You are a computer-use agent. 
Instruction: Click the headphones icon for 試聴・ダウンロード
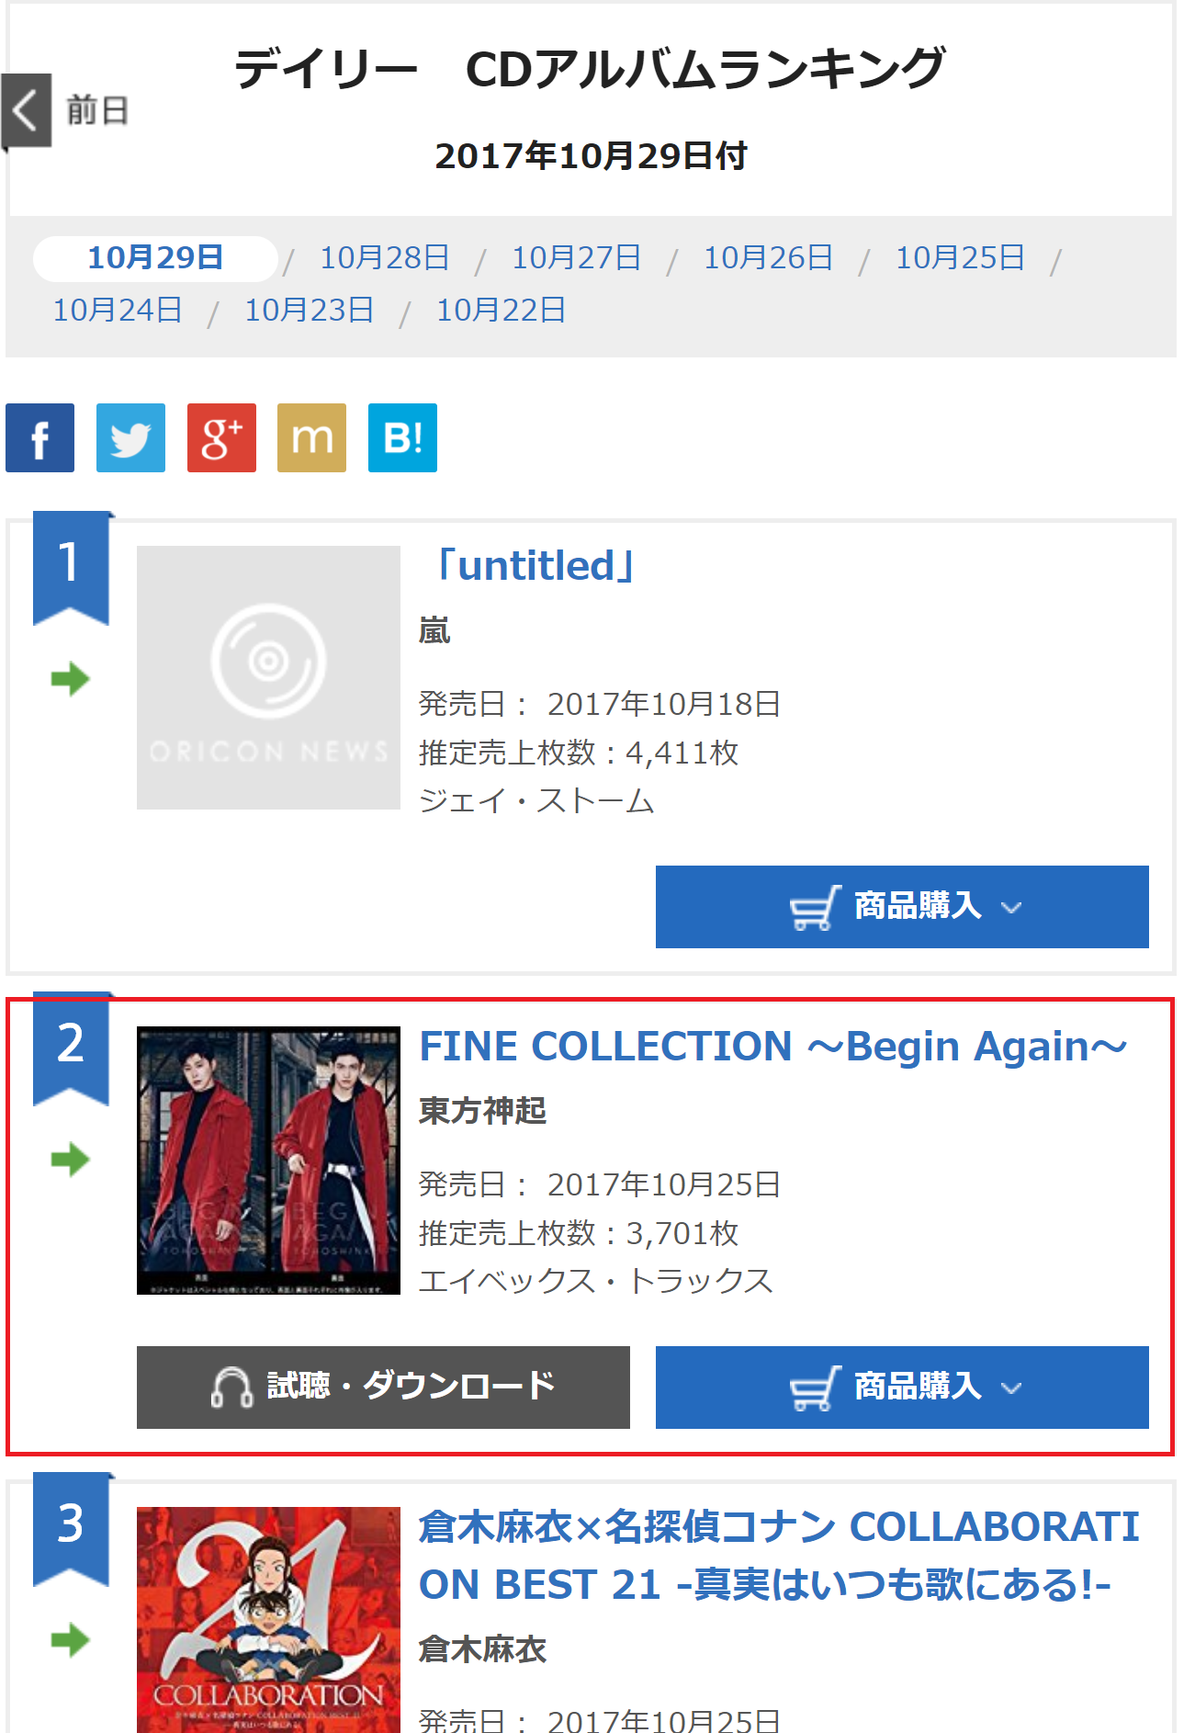click(231, 1387)
